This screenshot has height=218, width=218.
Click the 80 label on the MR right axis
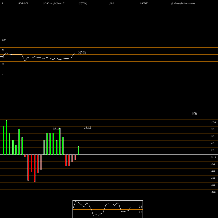tap(213, 129)
